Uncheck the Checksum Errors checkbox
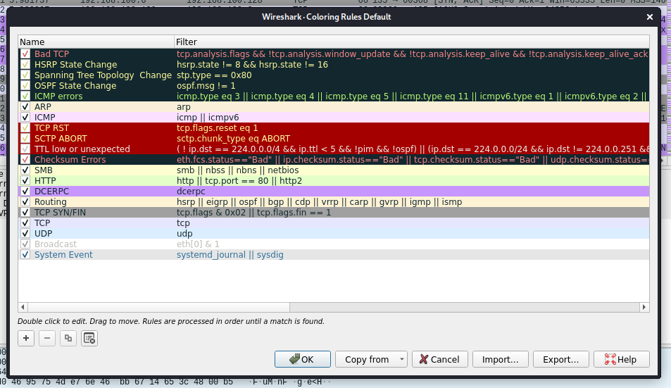Image resolution: width=671 pixels, height=388 pixels. [25, 160]
